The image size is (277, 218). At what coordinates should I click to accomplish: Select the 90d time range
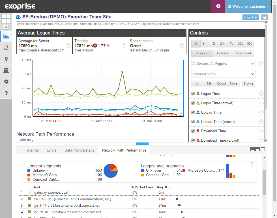pos(250,44)
